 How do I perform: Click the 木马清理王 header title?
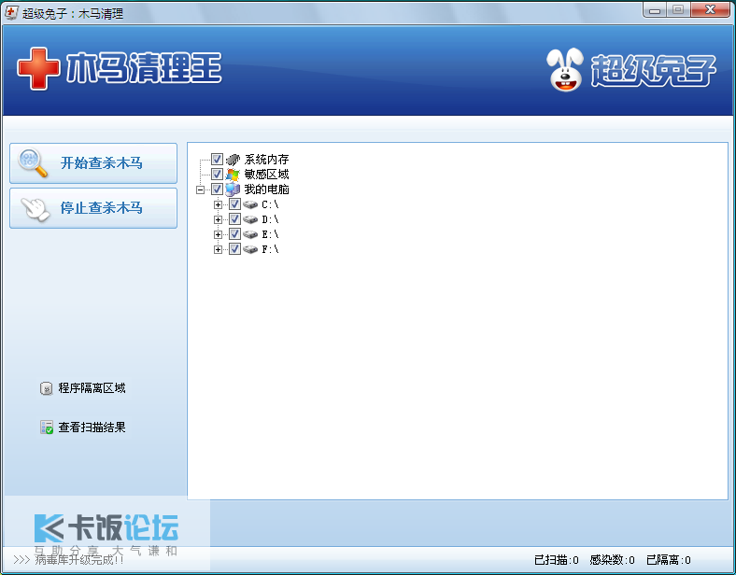(x=144, y=68)
